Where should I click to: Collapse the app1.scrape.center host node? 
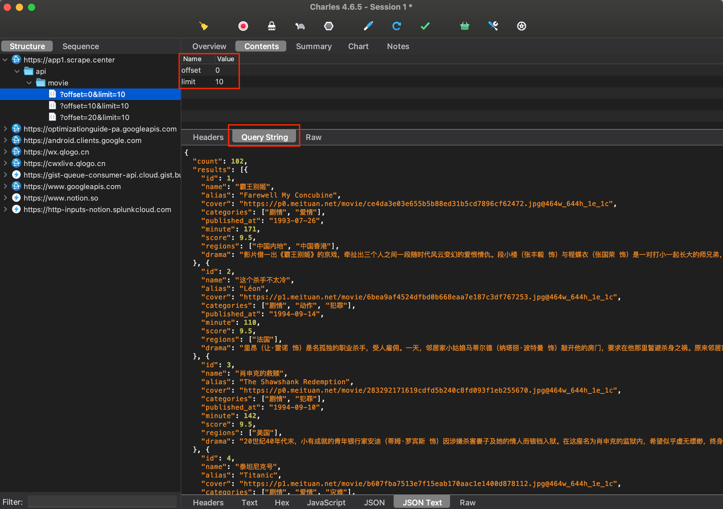[5, 59]
